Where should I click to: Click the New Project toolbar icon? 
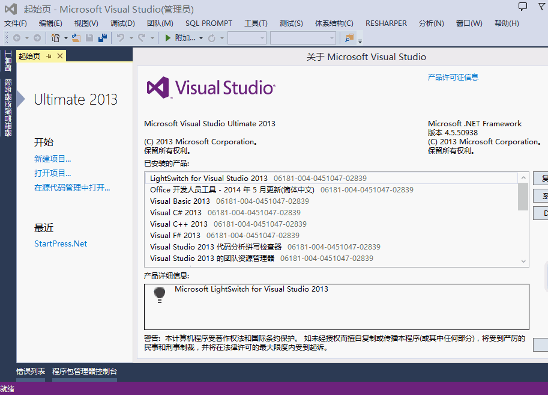coord(55,38)
